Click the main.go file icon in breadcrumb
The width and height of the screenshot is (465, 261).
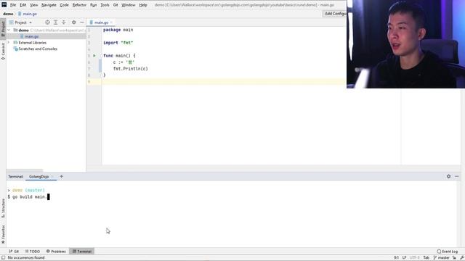[x=20, y=14]
